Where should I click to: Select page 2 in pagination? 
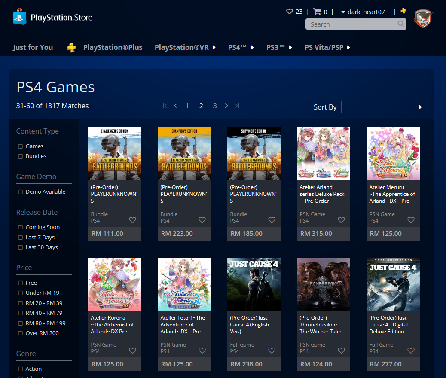(201, 106)
